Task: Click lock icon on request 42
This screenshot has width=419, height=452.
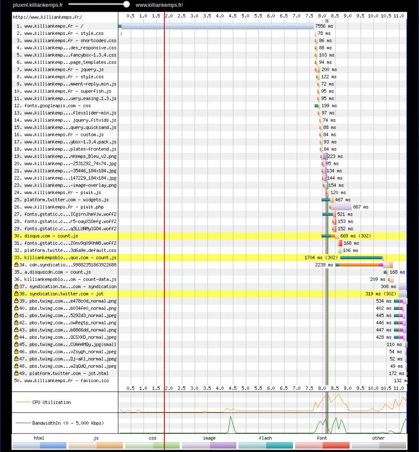Action: click(16, 323)
